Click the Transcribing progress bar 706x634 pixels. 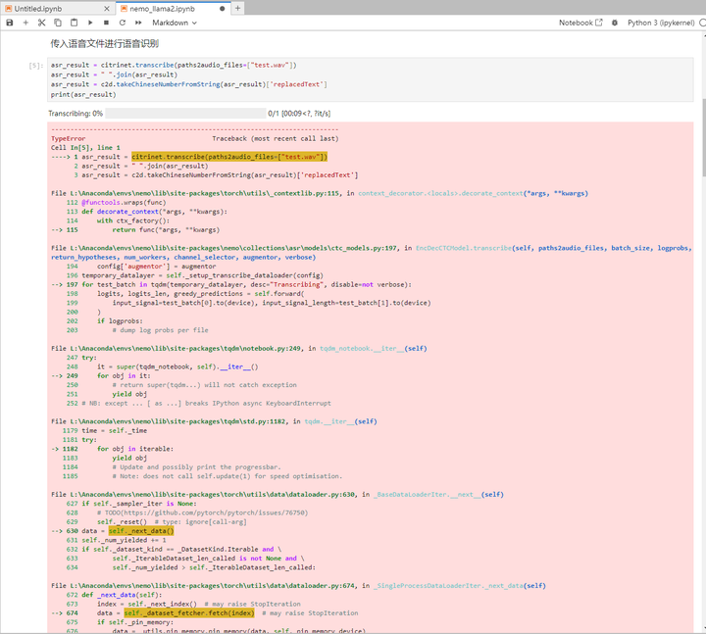(x=185, y=114)
